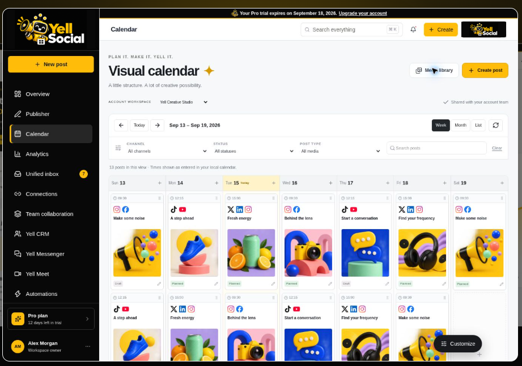Edit Saturday's 'Make some noise' post
Screen dimensions: 522x366
click(x=502, y=284)
